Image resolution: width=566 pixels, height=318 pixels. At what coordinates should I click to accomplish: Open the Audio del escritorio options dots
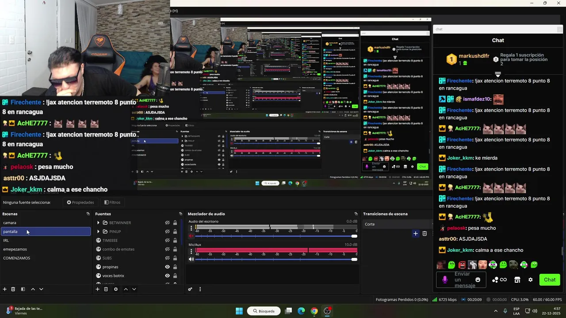(191, 228)
